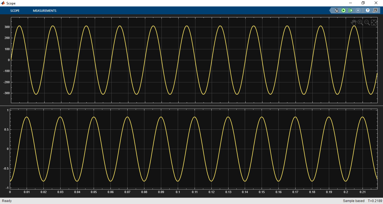Click the '0.15' time axis label
Image resolution: width=383 pixels, height=204 pixels.
262,192
